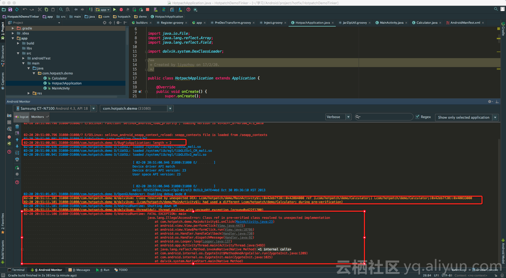The width and height of the screenshot is (506, 278).
Task: Open global search magnifier at top right
Action: point(496,9)
